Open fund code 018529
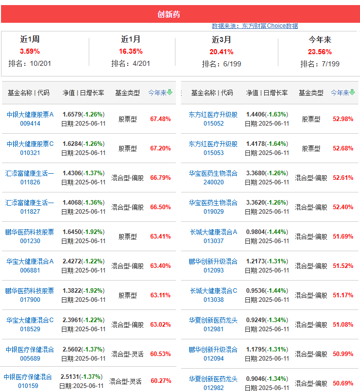Viewport: 360px width, 391px height. (x=30, y=329)
